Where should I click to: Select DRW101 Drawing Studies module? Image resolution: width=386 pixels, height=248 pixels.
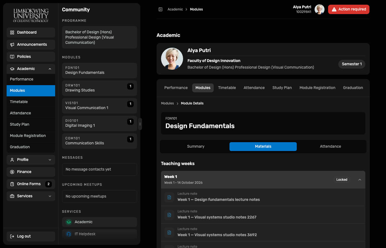click(100, 88)
